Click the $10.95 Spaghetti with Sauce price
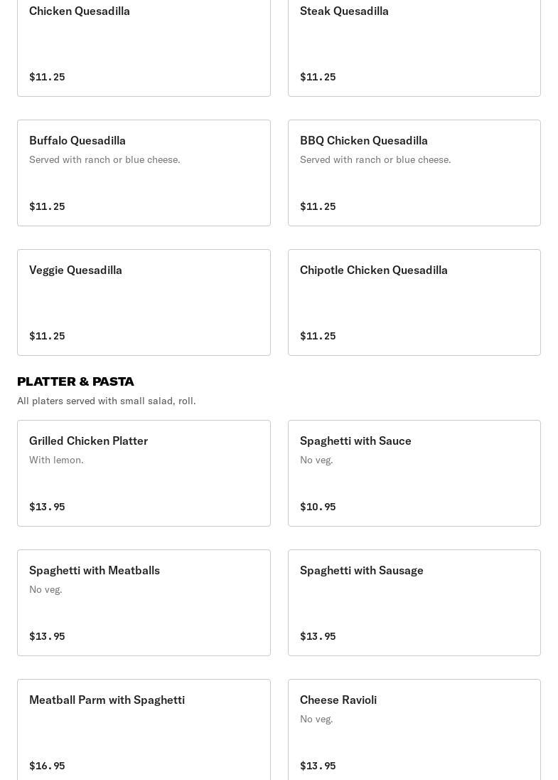558x780 pixels. tap(318, 507)
